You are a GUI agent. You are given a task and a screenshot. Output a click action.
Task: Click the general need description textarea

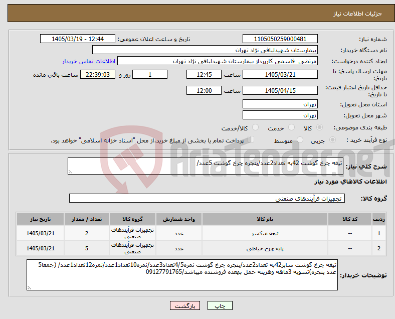point(206,166)
